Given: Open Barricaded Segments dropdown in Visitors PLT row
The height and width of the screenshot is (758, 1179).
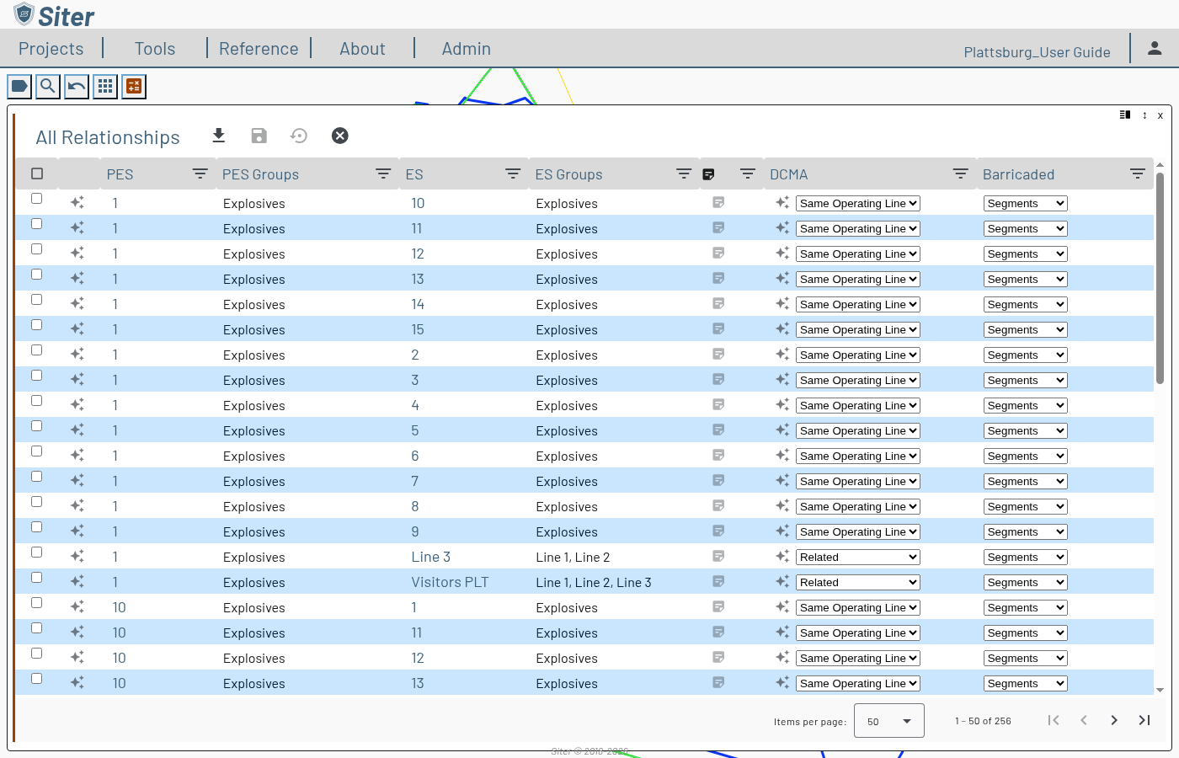Looking at the screenshot, I should (1026, 582).
